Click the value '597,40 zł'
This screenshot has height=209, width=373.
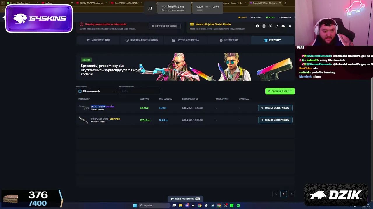coord(145,120)
